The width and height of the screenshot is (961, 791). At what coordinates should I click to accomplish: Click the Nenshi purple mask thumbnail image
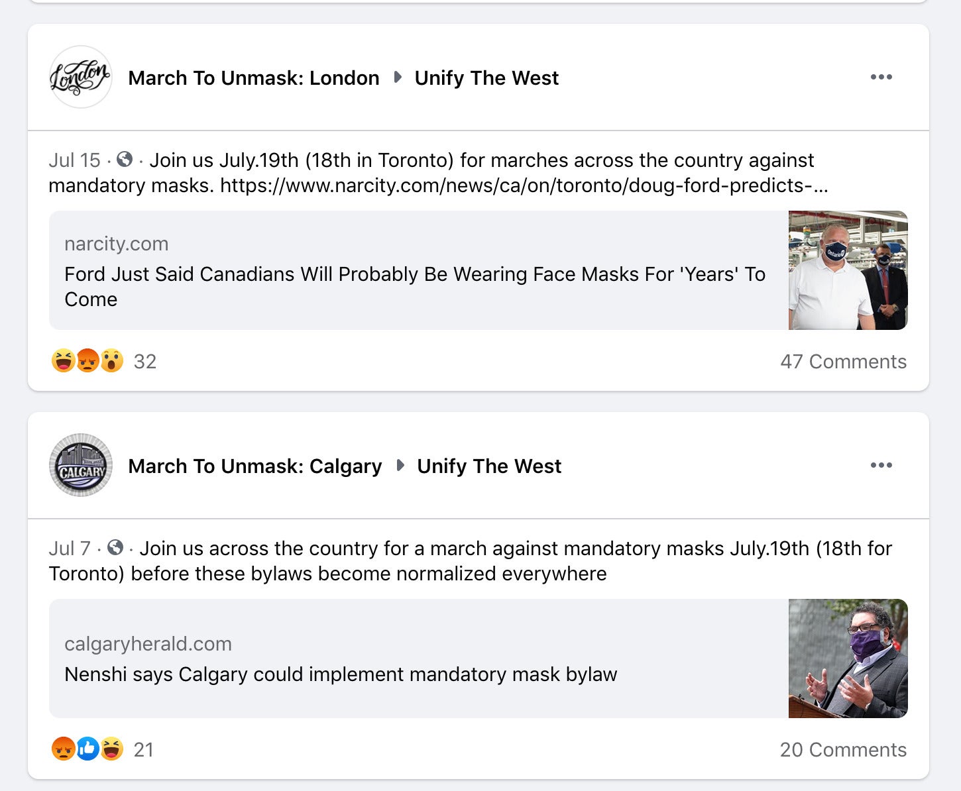point(848,659)
